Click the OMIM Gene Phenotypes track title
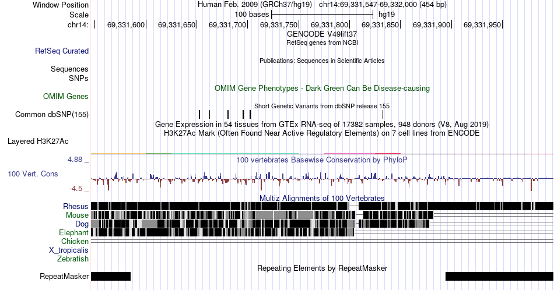The width and height of the screenshot is (554, 290). point(322,88)
